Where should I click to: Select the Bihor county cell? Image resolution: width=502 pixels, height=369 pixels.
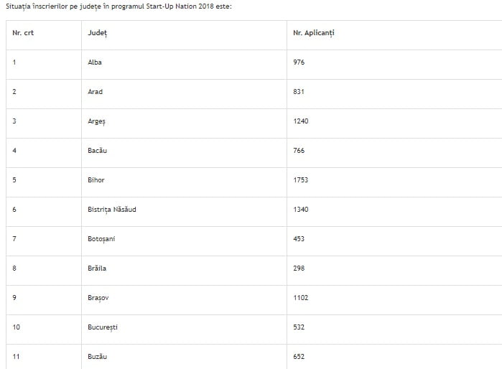pos(96,180)
